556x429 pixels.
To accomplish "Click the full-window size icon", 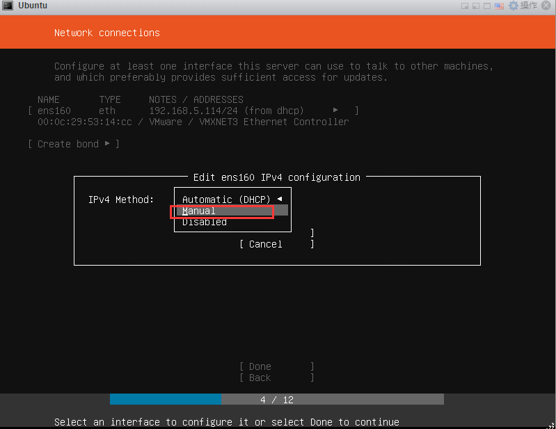I will pos(488,6).
